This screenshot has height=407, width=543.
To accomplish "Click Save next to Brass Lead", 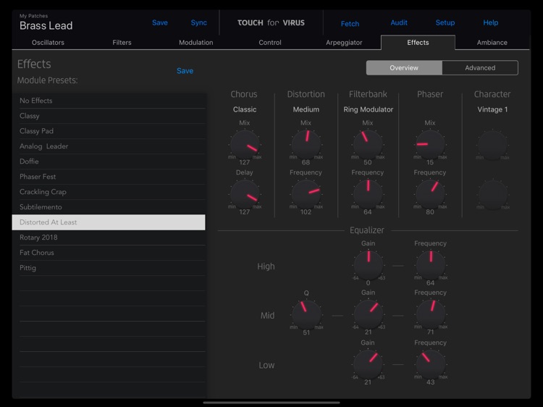I will pos(160,23).
